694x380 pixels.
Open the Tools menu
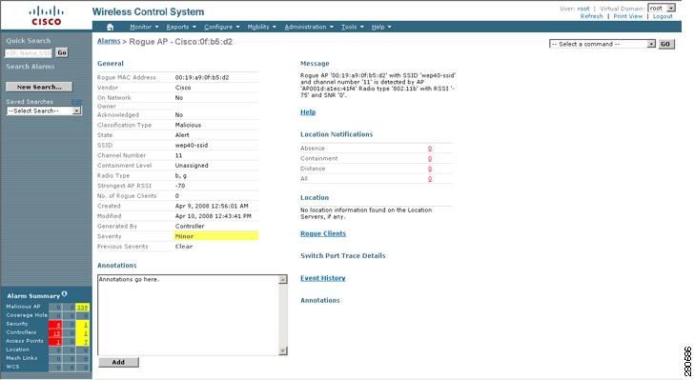pos(353,27)
